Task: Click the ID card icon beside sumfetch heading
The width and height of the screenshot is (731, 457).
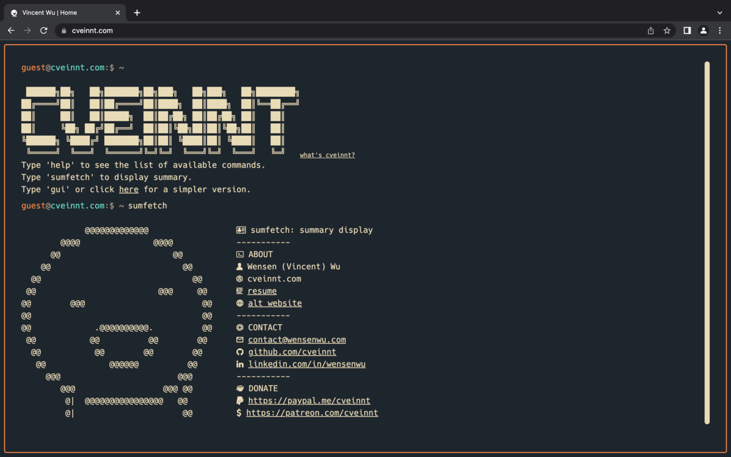Action: point(240,230)
